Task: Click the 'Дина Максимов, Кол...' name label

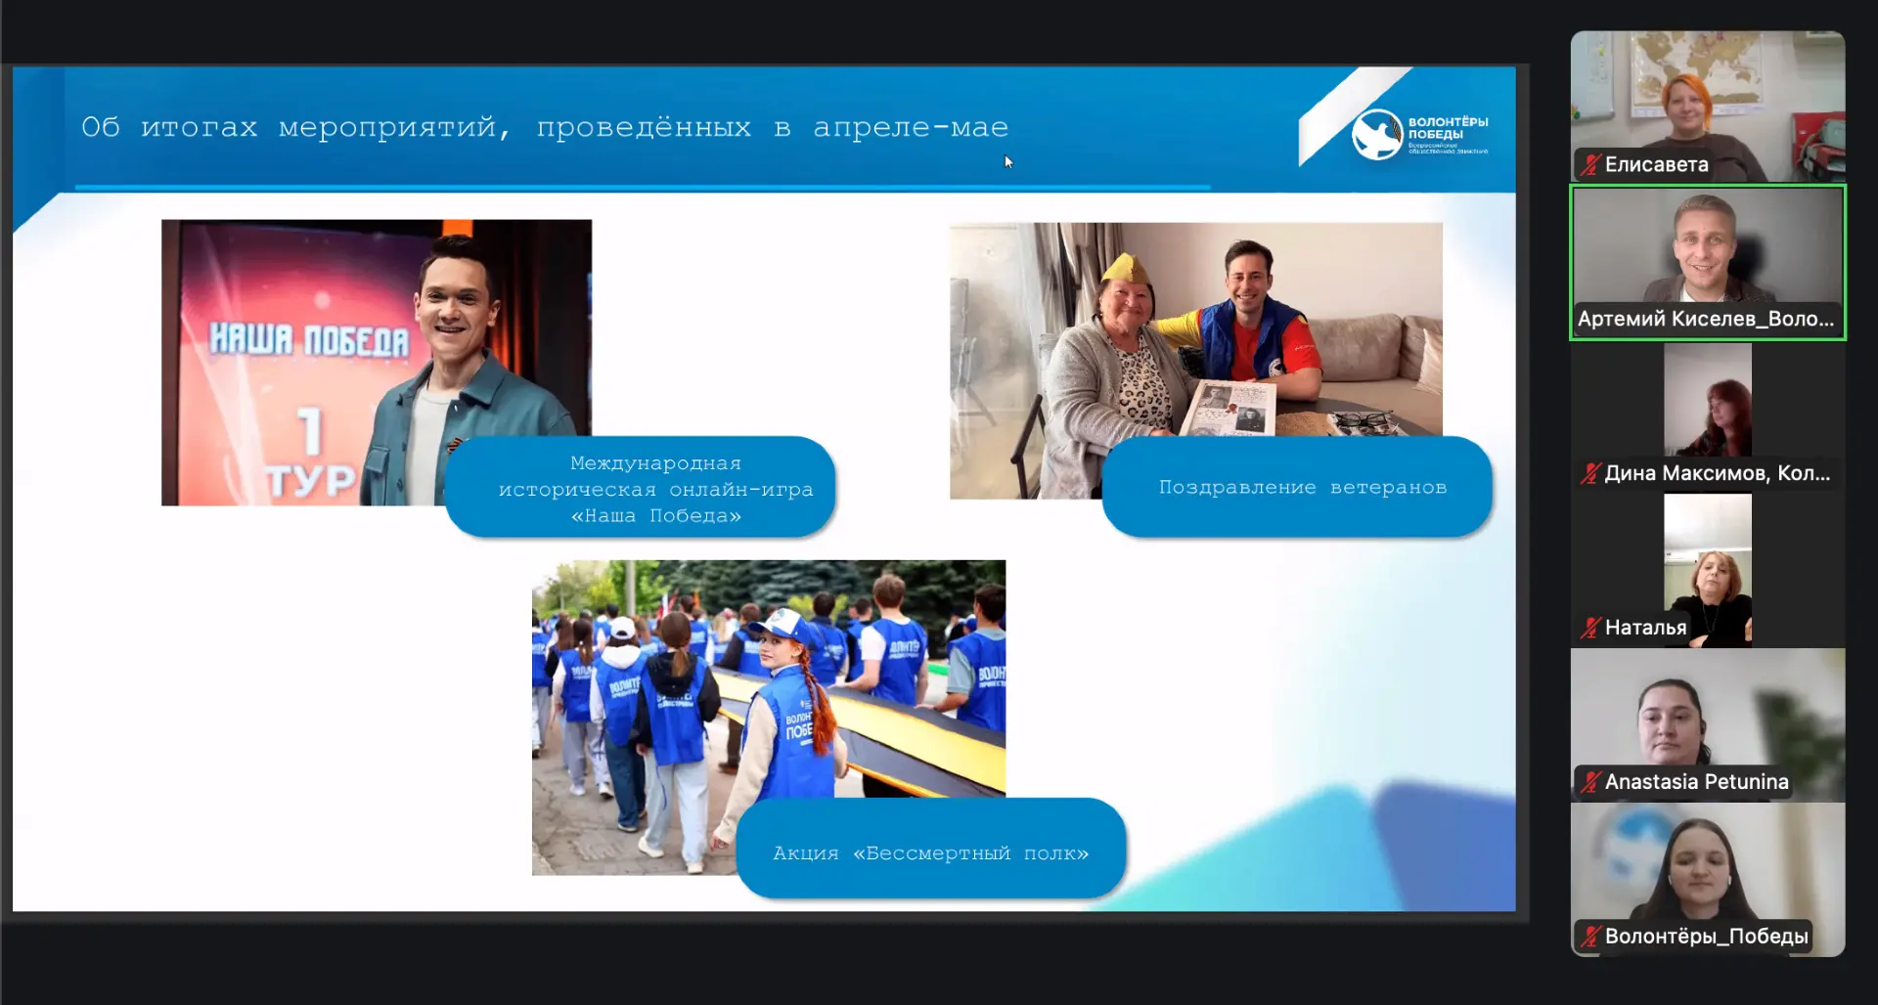Action: coord(1718,473)
